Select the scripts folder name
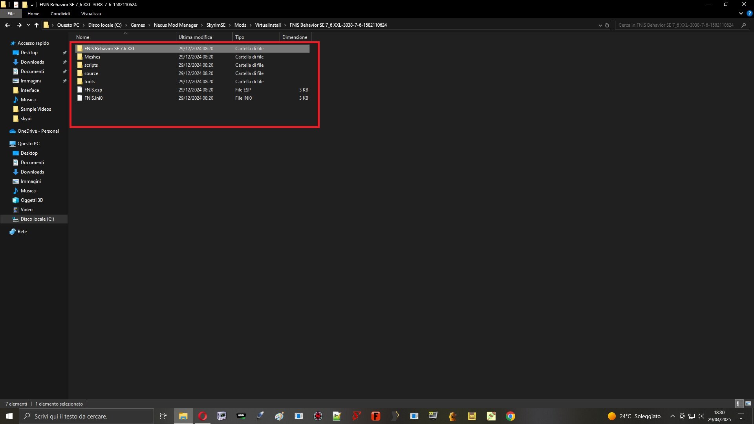Viewport: 754px width, 424px height. point(91,65)
